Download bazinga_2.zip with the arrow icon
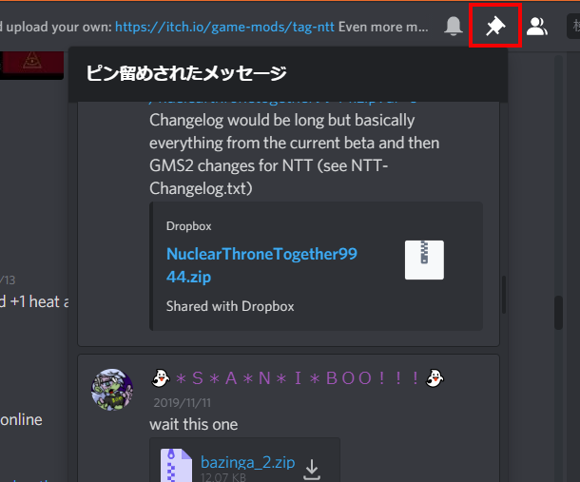580x482 pixels. coord(312,470)
